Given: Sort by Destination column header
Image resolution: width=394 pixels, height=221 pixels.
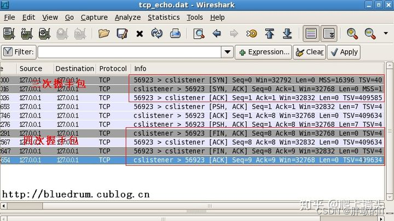Looking at the screenshot, I should pyautogui.click(x=74, y=68).
